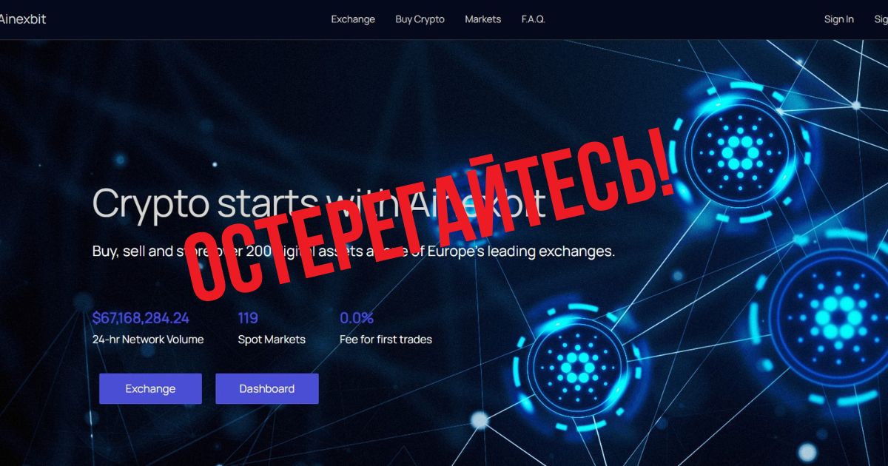Image resolution: width=888 pixels, height=466 pixels.
Task: Click the purple Exchange button
Action: pyautogui.click(x=150, y=388)
